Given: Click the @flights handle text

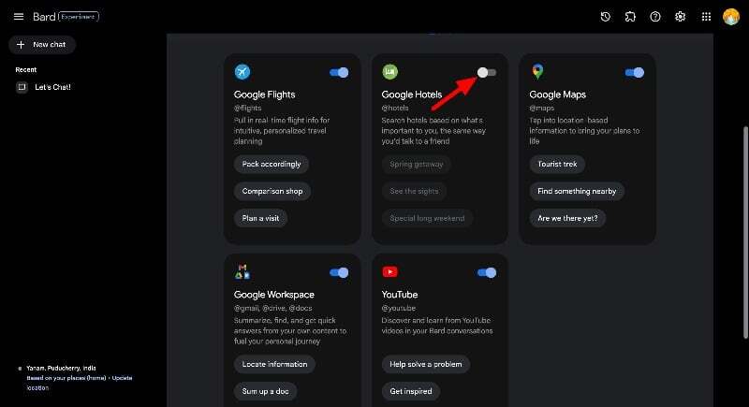Looking at the screenshot, I should coord(247,109).
